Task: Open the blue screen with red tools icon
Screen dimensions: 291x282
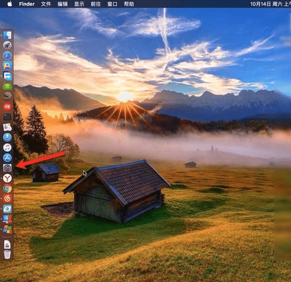Action: 7,219
